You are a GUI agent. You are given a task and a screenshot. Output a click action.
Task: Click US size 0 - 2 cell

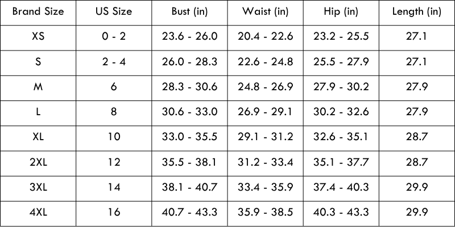(x=114, y=37)
